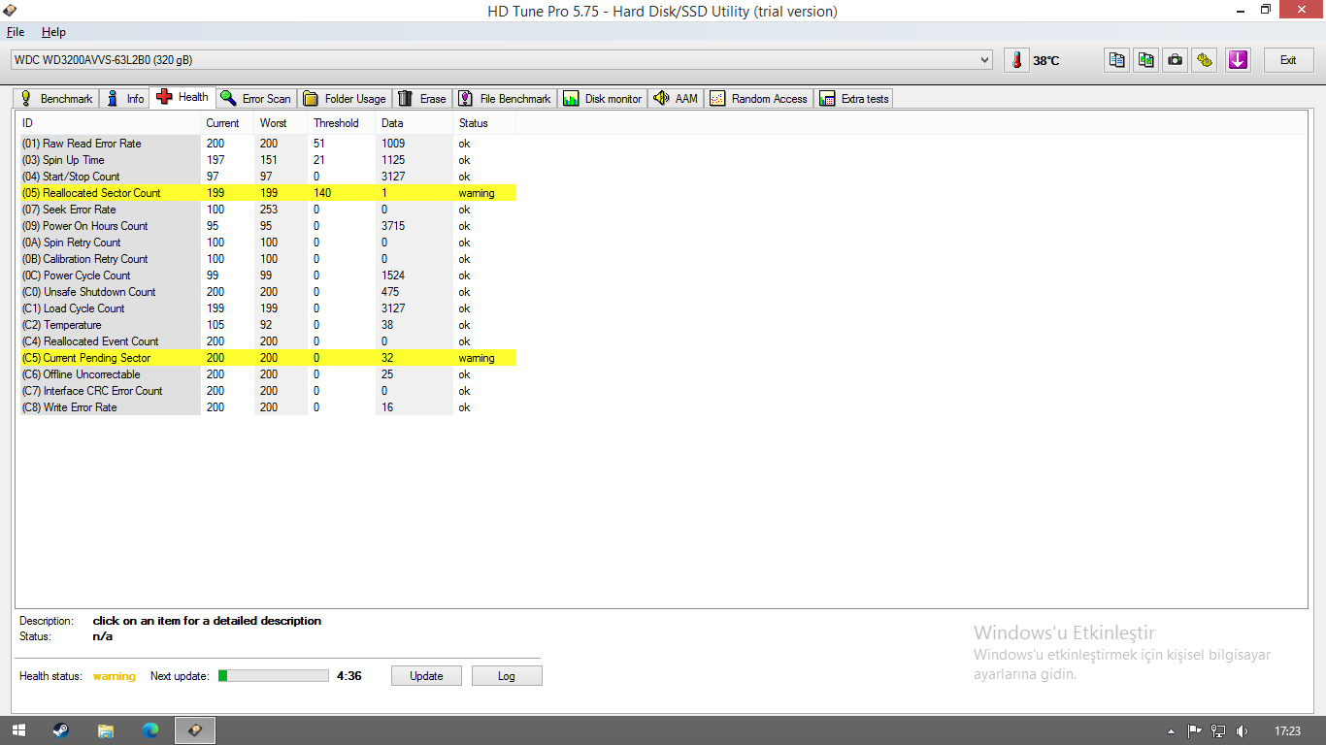This screenshot has height=745, width=1326.
Task: Save screenshot using the camera icon
Action: tap(1176, 60)
